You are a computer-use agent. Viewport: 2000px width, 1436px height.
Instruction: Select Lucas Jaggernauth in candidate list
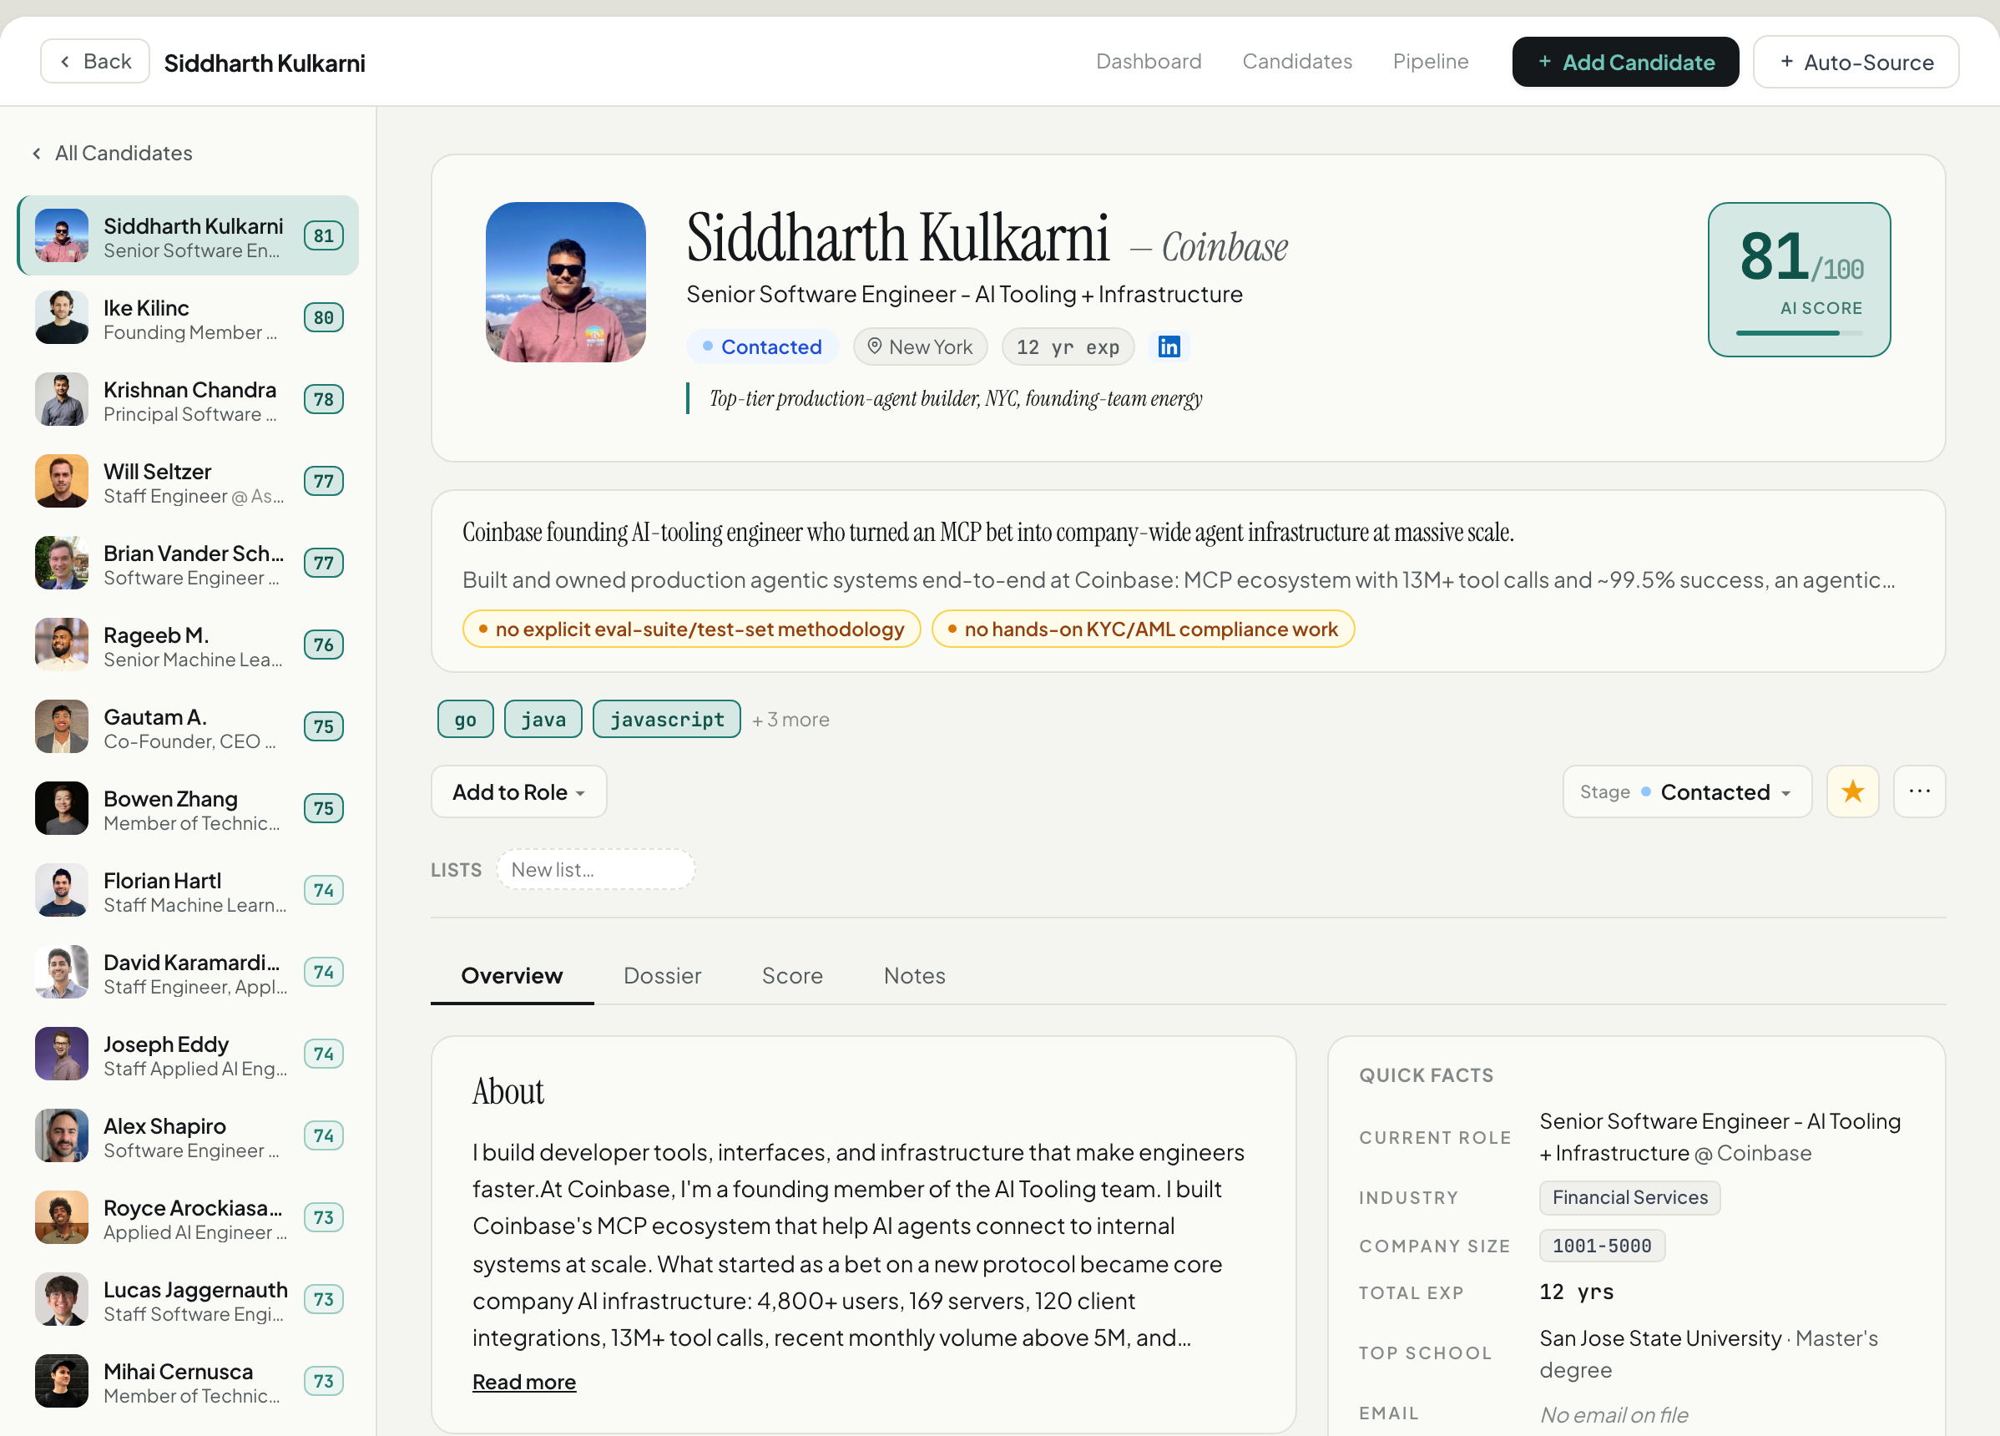[188, 1300]
